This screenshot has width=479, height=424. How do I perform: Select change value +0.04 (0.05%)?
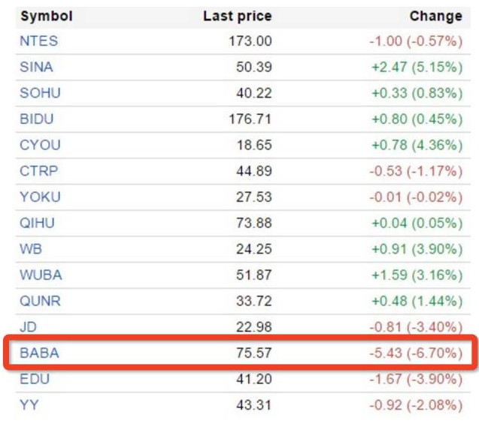[x=417, y=223]
